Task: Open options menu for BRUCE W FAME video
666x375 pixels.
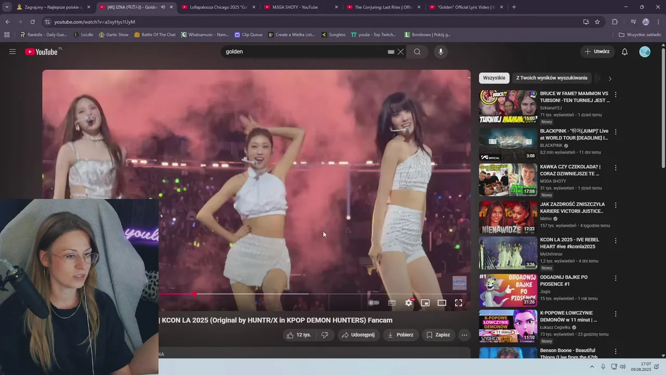Action: tap(616, 95)
